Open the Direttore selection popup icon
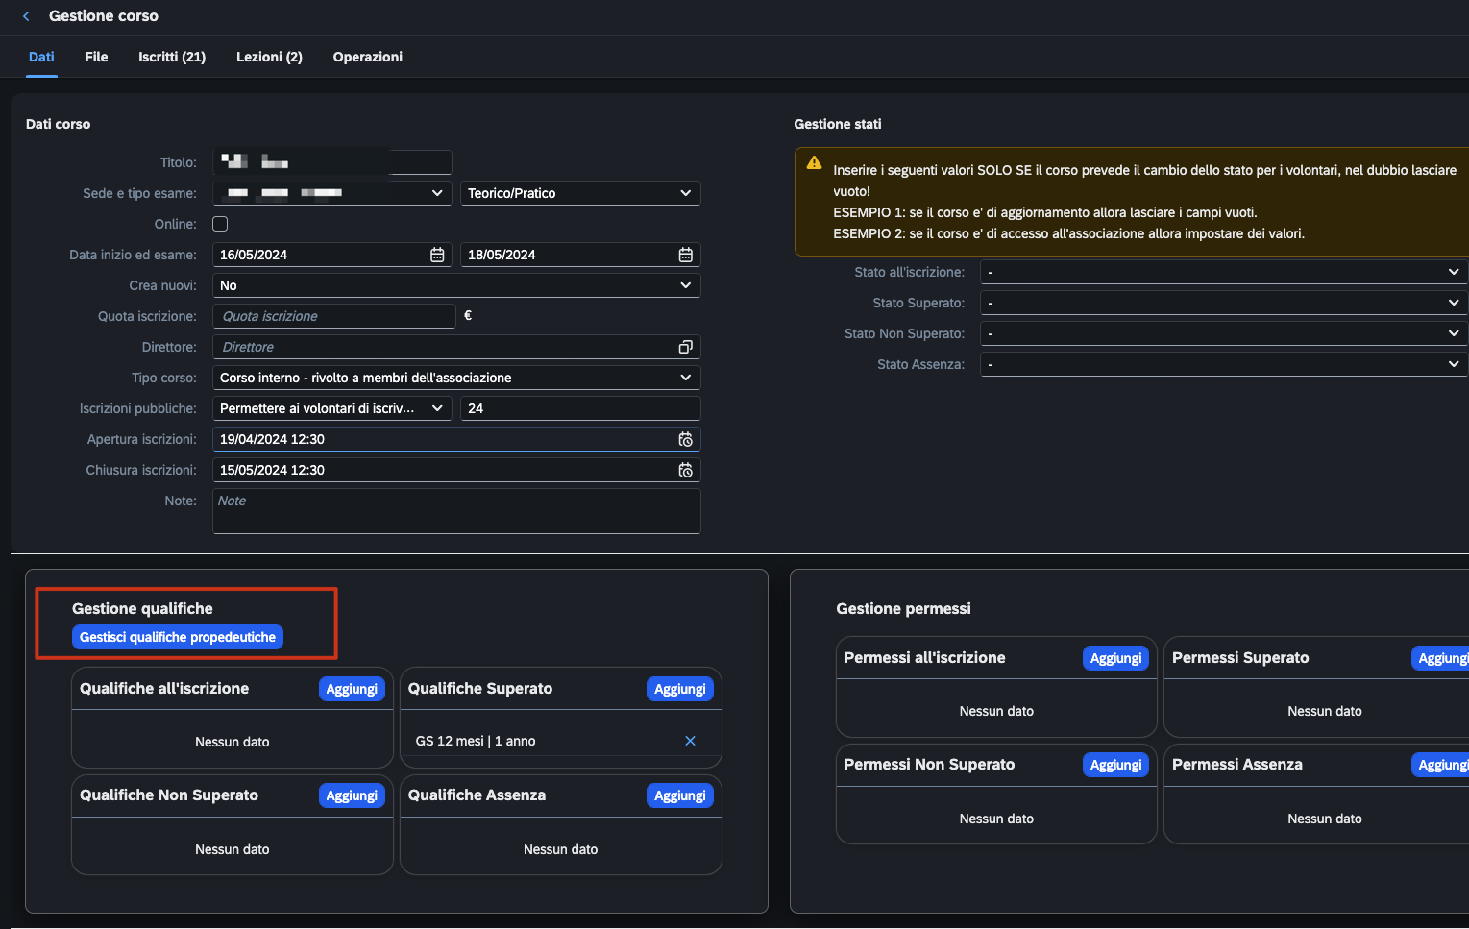The image size is (1469, 929). [685, 347]
